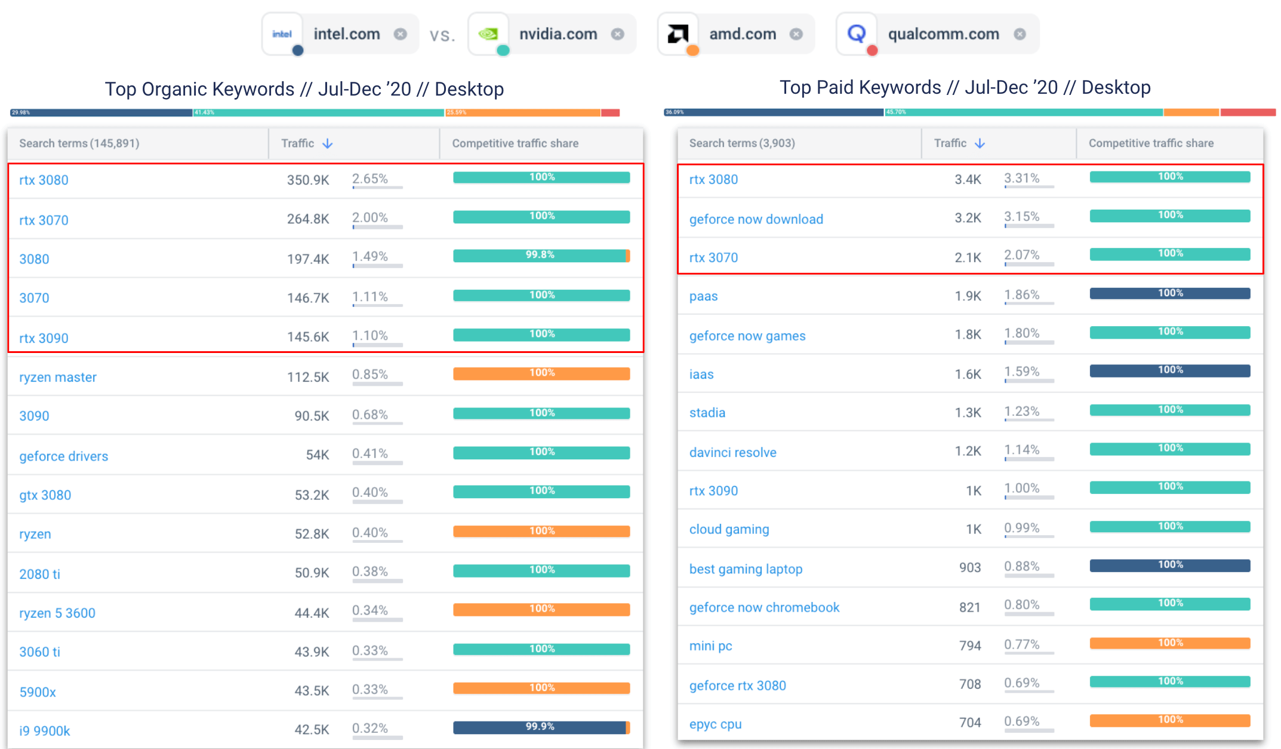Click organic Competitive traffic share column header

(x=515, y=143)
